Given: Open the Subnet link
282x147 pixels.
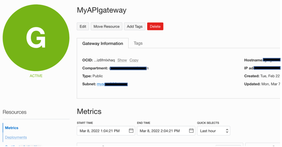Looking at the screenshot, I should pyautogui.click(x=101, y=84).
